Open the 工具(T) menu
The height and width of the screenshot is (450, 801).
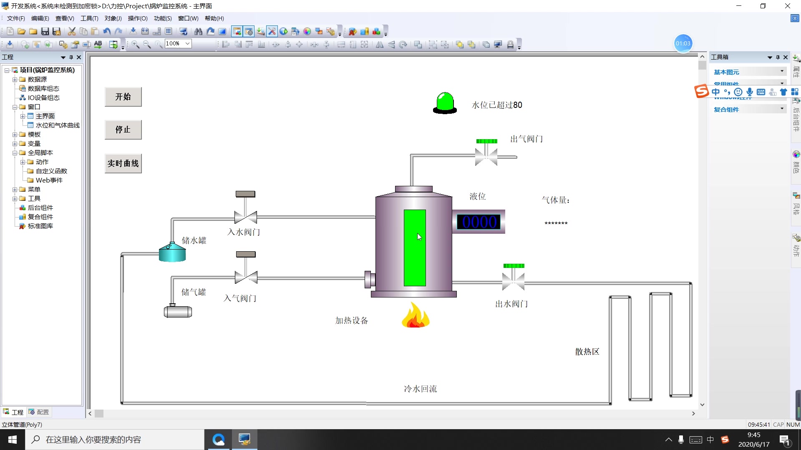pyautogui.click(x=89, y=18)
